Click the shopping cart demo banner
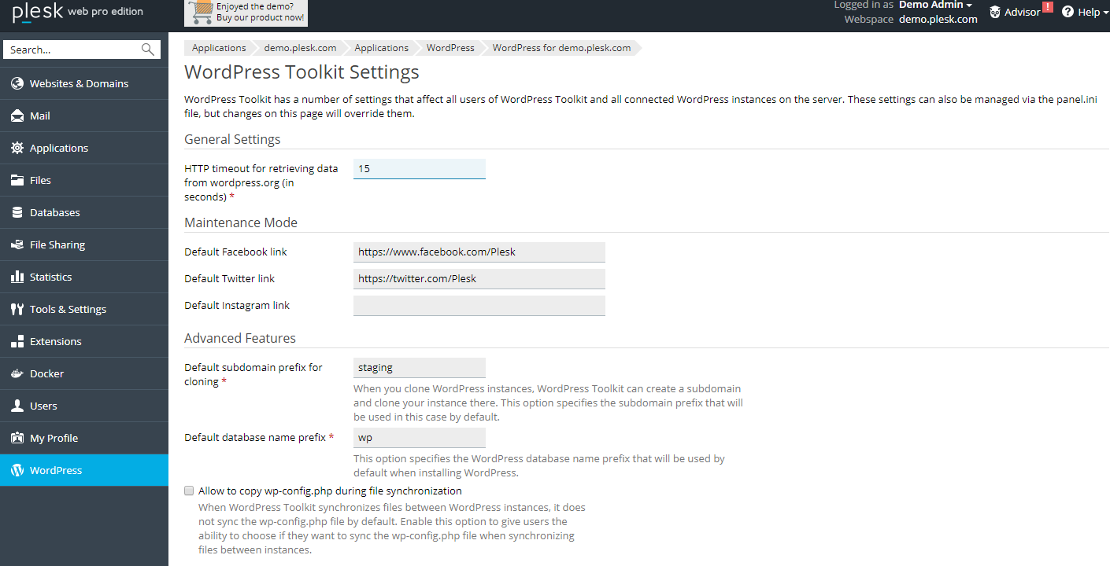 [246, 13]
